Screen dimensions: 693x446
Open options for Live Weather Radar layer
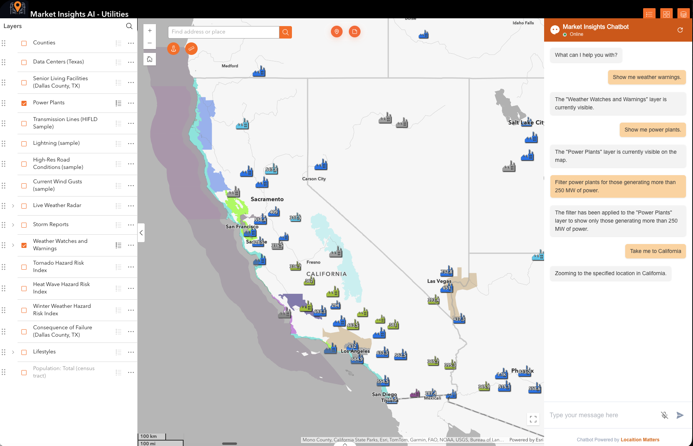[131, 206]
